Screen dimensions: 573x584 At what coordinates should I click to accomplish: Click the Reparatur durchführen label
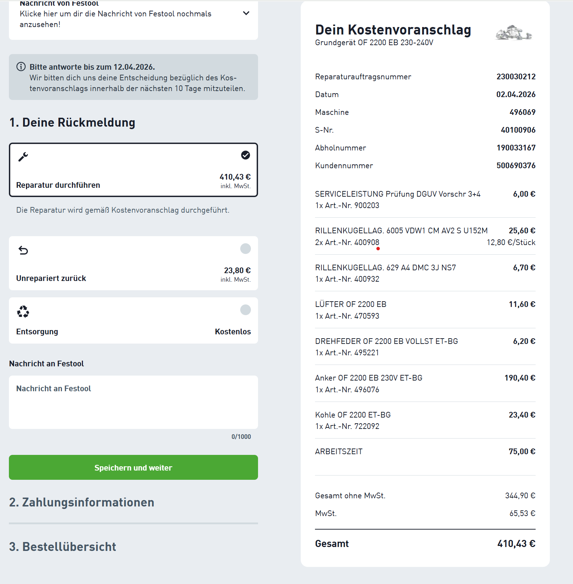point(58,185)
